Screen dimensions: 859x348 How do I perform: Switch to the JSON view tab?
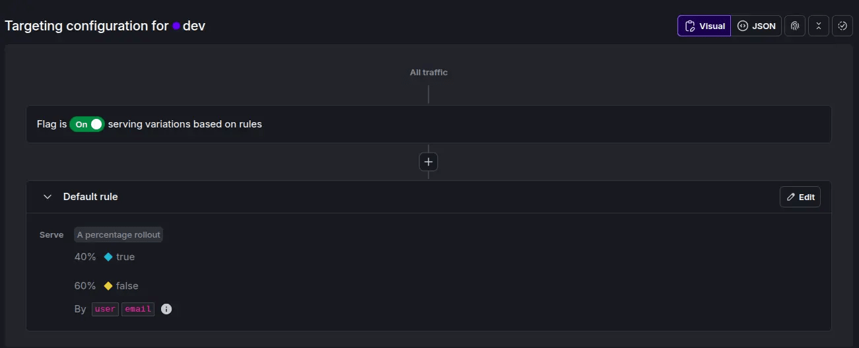757,26
